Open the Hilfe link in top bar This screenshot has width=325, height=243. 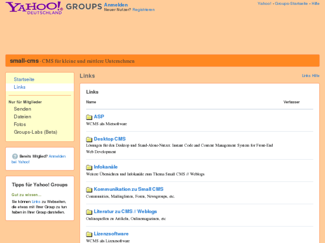[316, 4]
